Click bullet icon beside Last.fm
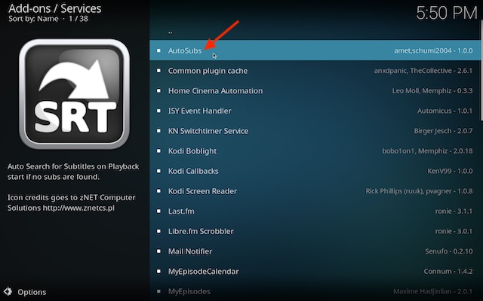Image resolution: width=483 pixels, height=301 pixels. point(158,211)
